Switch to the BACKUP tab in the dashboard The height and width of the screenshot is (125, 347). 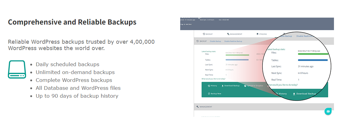coord(208,34)
